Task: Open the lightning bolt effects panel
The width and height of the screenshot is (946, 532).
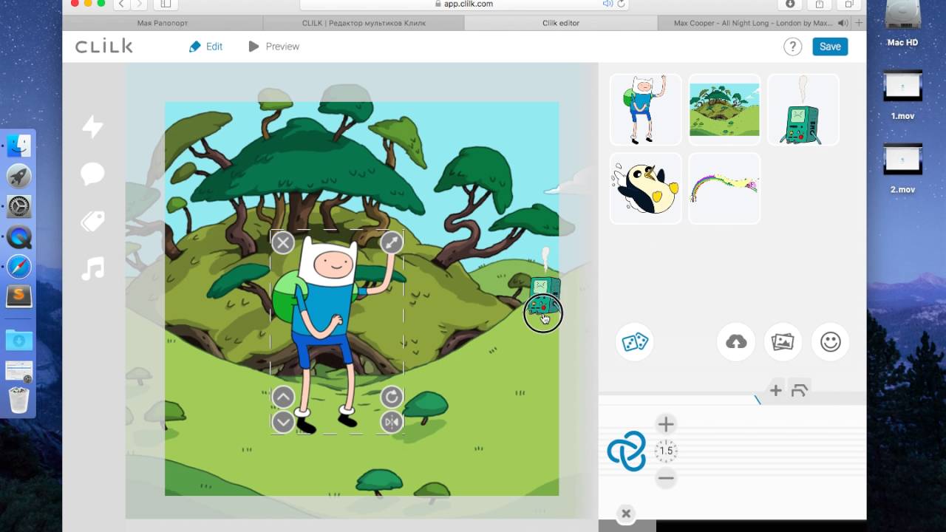Action: (92, 126)
